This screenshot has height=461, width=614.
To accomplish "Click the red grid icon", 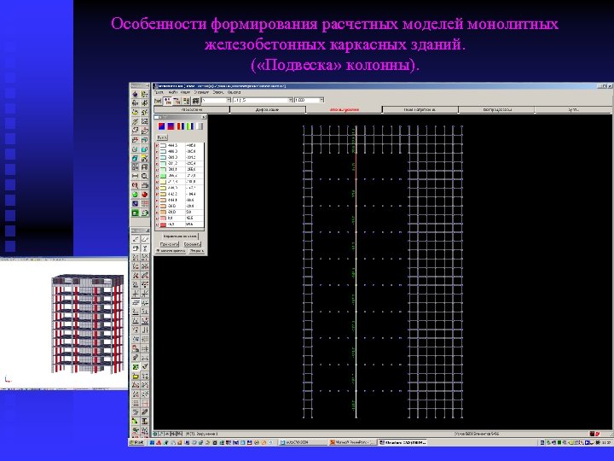I will click(x=145, y=204).
